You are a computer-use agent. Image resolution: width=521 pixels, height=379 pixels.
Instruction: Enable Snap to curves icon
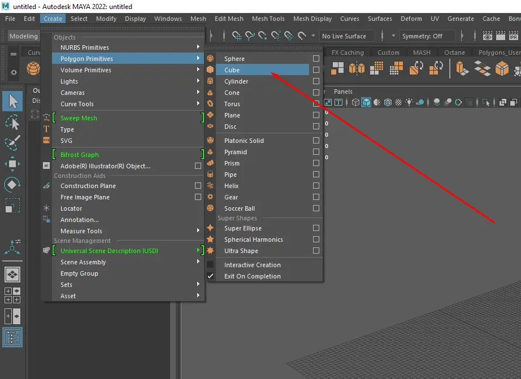point(250,36)
